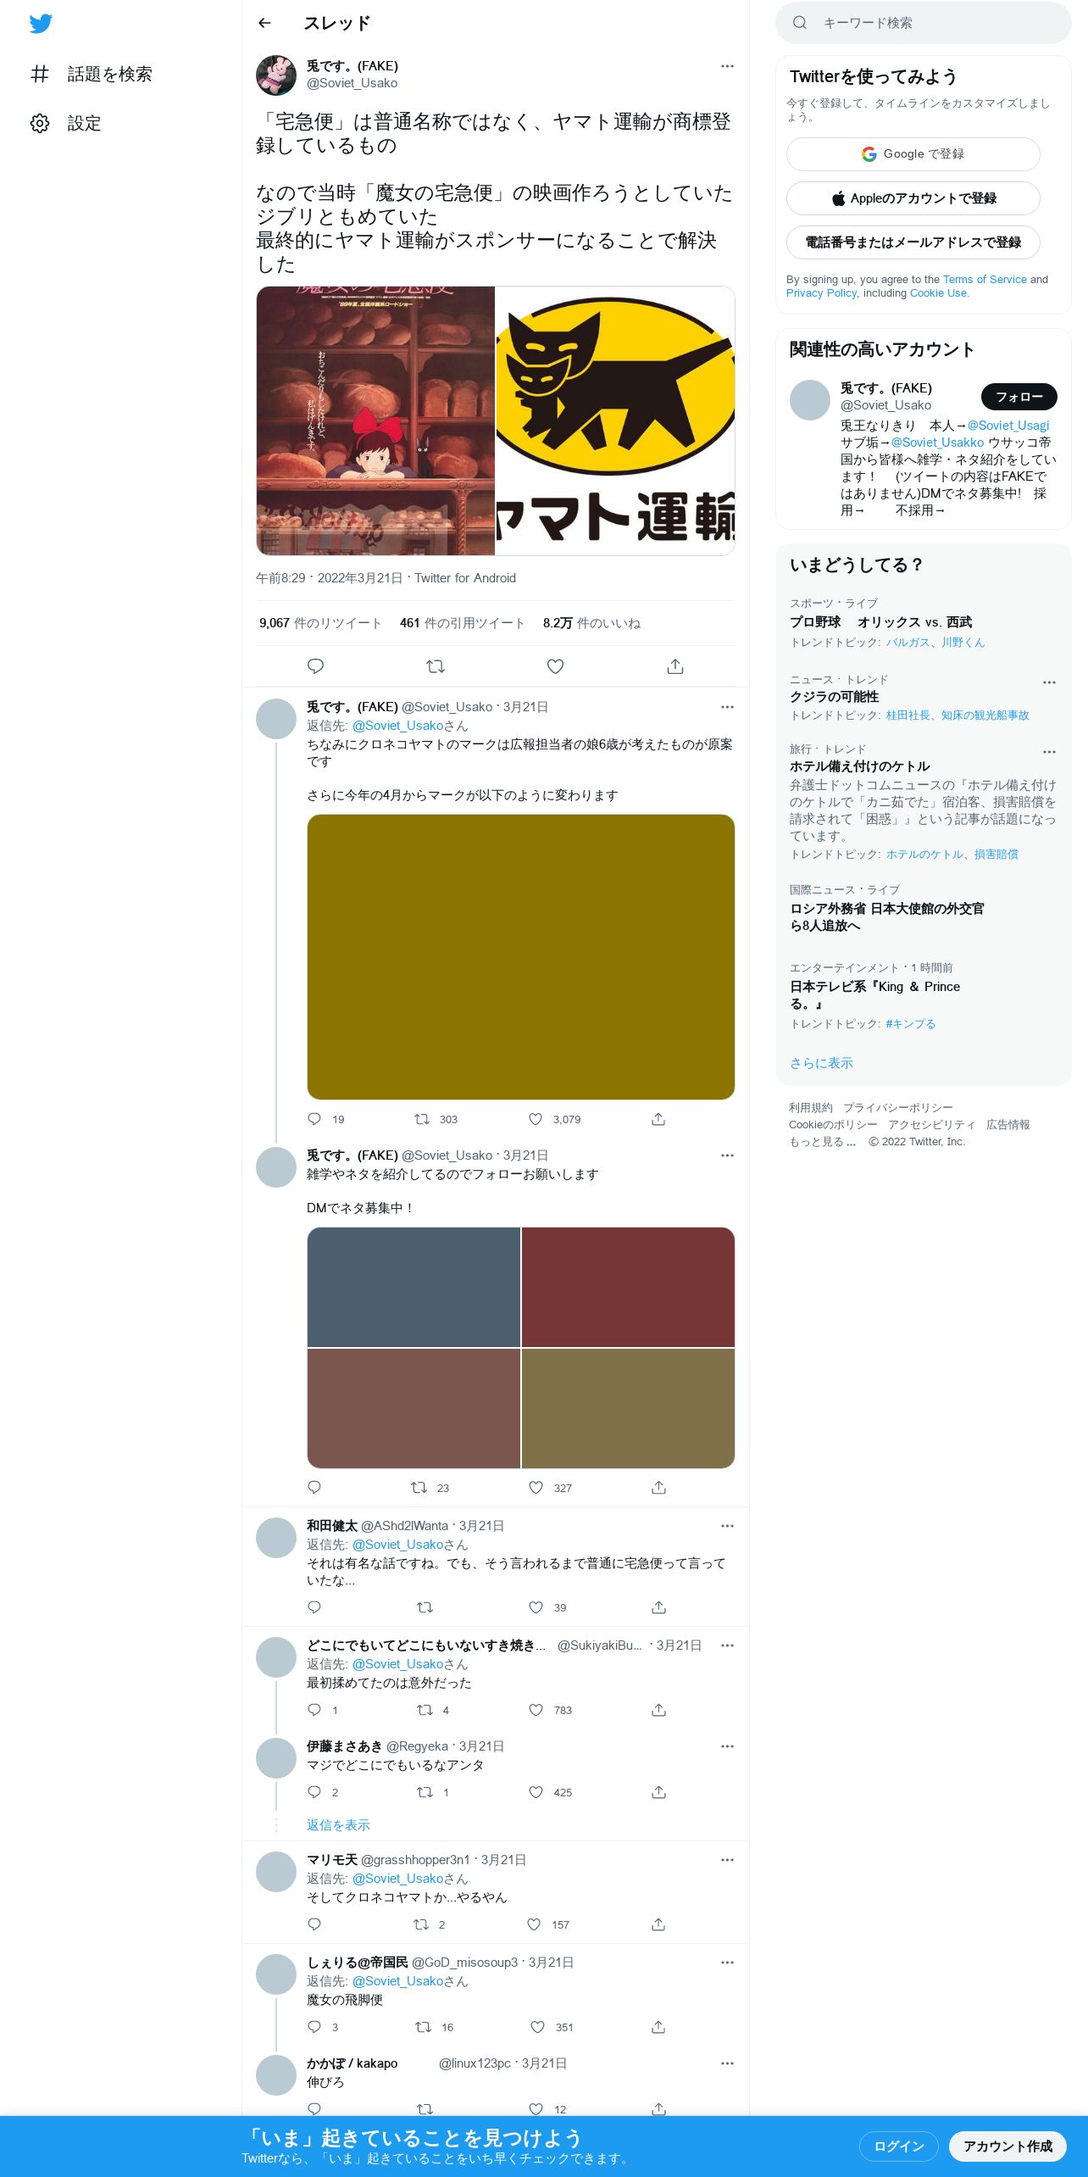This screenshot has width=1088, height=2177.
Task: Like the reply with 3,079 likes
Action: pyautogui.click(x=536, y=1119)
